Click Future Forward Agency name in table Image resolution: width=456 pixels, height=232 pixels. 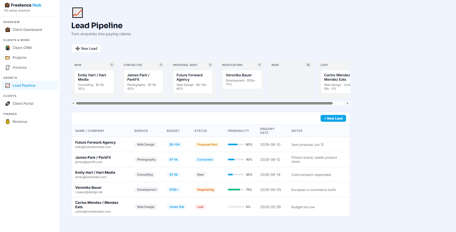tap(95, 143)
